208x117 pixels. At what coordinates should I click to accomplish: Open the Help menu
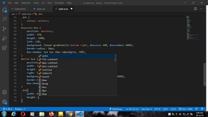tap(69, 3)
